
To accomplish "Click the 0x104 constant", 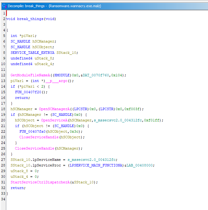I will [x=116, y=75].
